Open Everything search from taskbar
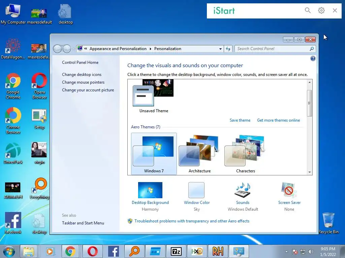 pos(134,251)
